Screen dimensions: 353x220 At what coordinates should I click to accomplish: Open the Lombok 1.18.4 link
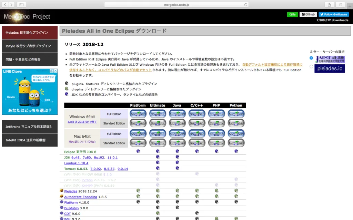click(x=76, y=163)
